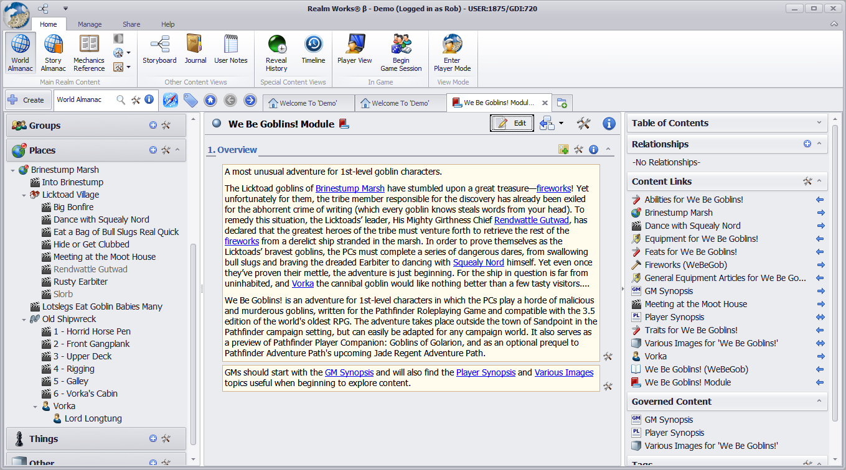Go back with the gray arrow icon
This screenshot has width=846, height=470.
click(230, 100)
